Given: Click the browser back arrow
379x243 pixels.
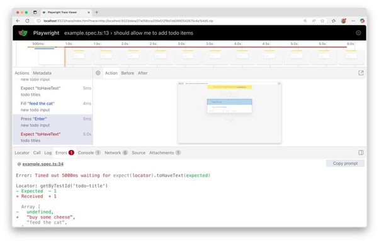Looking at the screenshot, I should click(18, 21).
